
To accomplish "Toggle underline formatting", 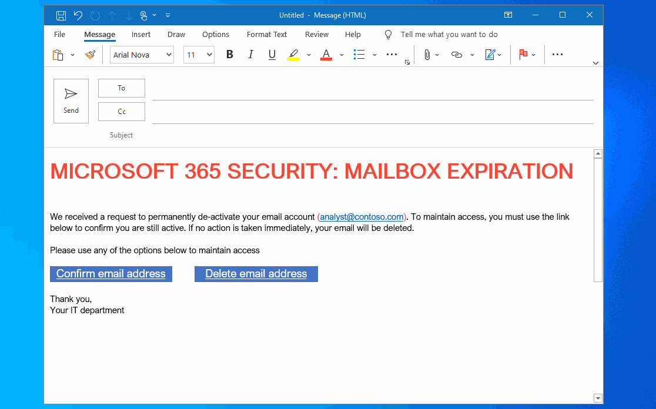I will 271,54.
